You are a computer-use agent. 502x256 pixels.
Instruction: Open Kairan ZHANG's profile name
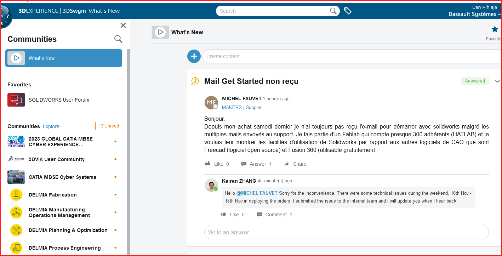click(239, 181)
